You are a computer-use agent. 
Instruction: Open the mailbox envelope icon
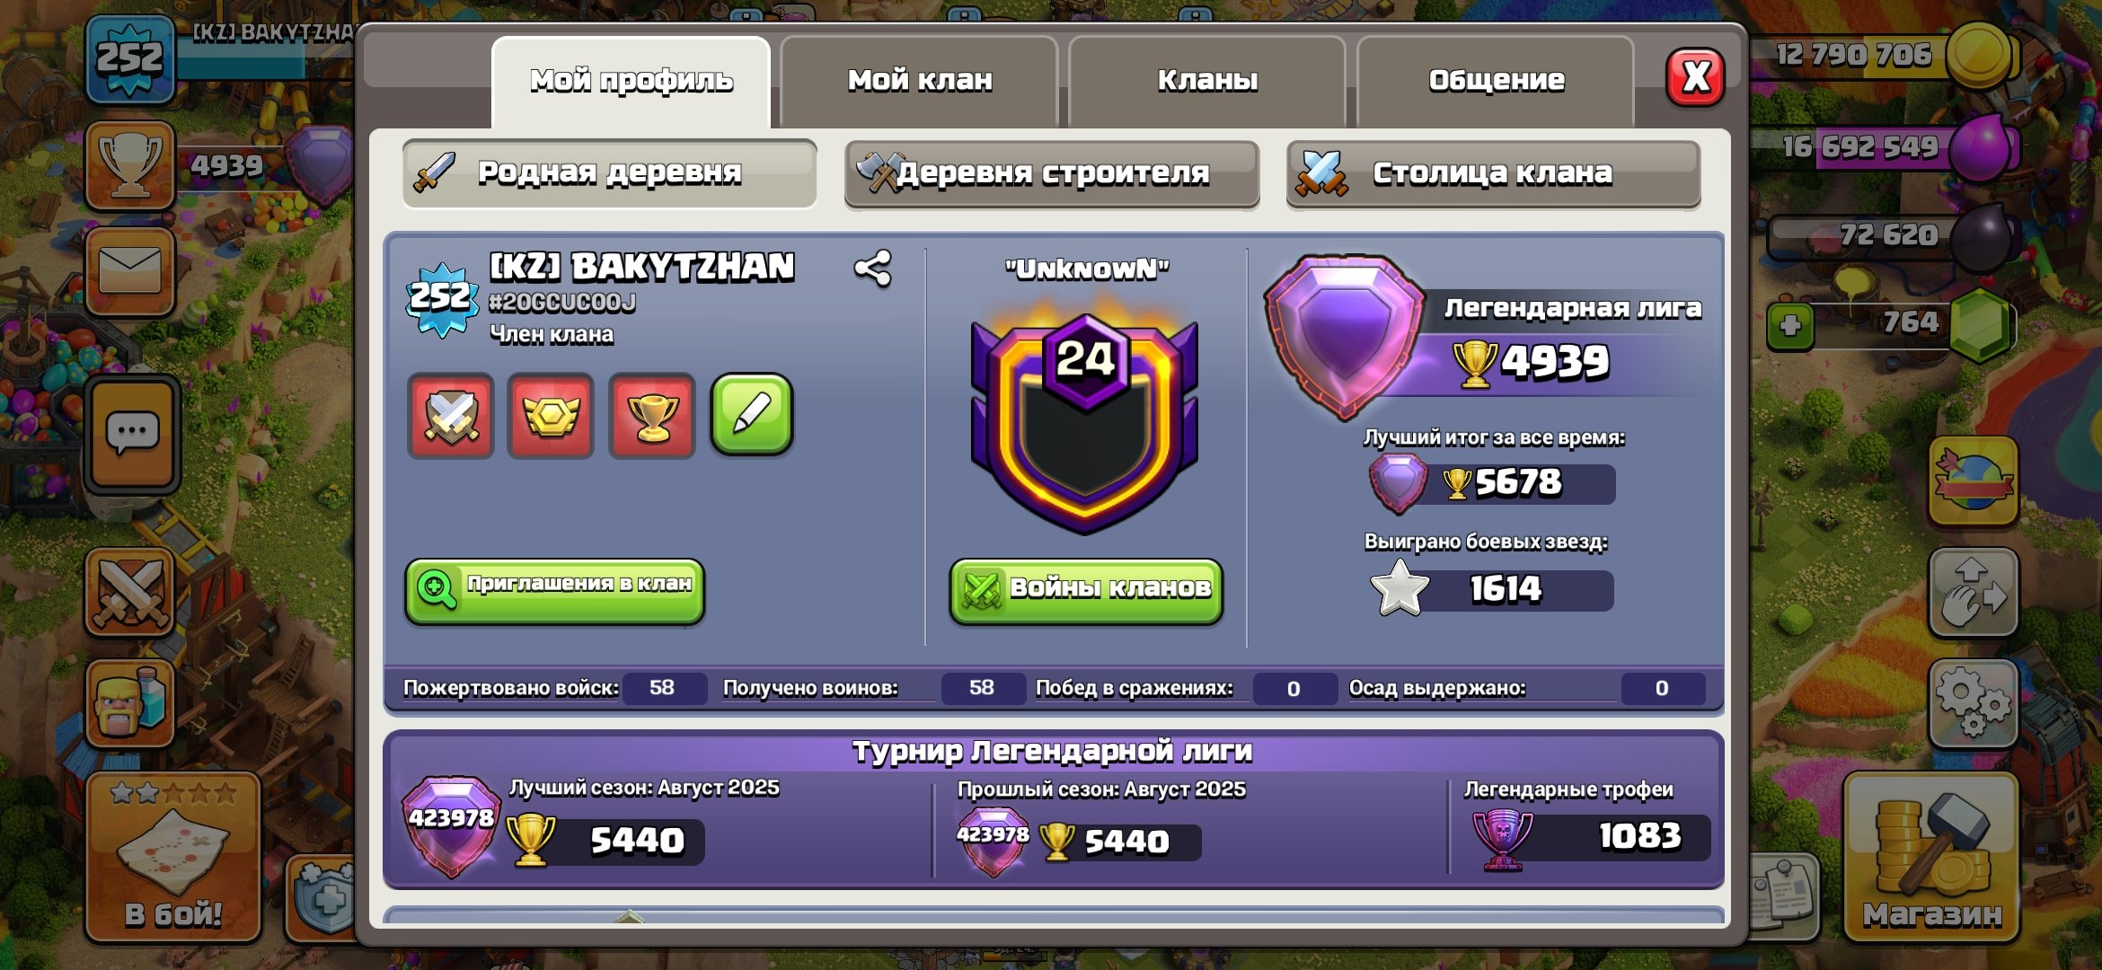click(x=130, y=270)
